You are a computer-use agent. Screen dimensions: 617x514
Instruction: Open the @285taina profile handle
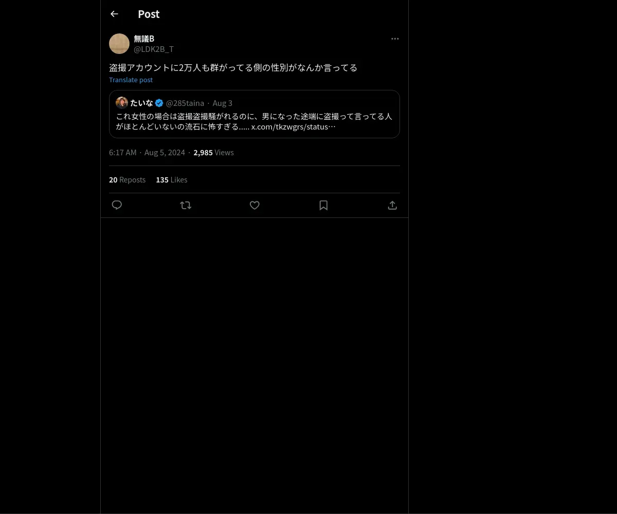pyautogui.click(x=185, y=103)
